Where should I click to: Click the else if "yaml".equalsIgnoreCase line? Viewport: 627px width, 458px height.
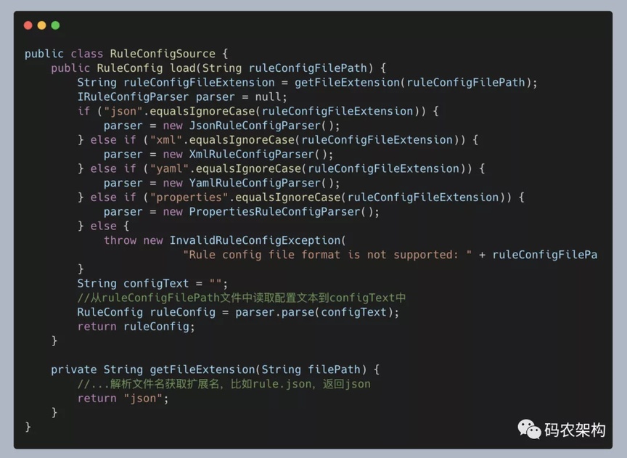tap(281, 169)
